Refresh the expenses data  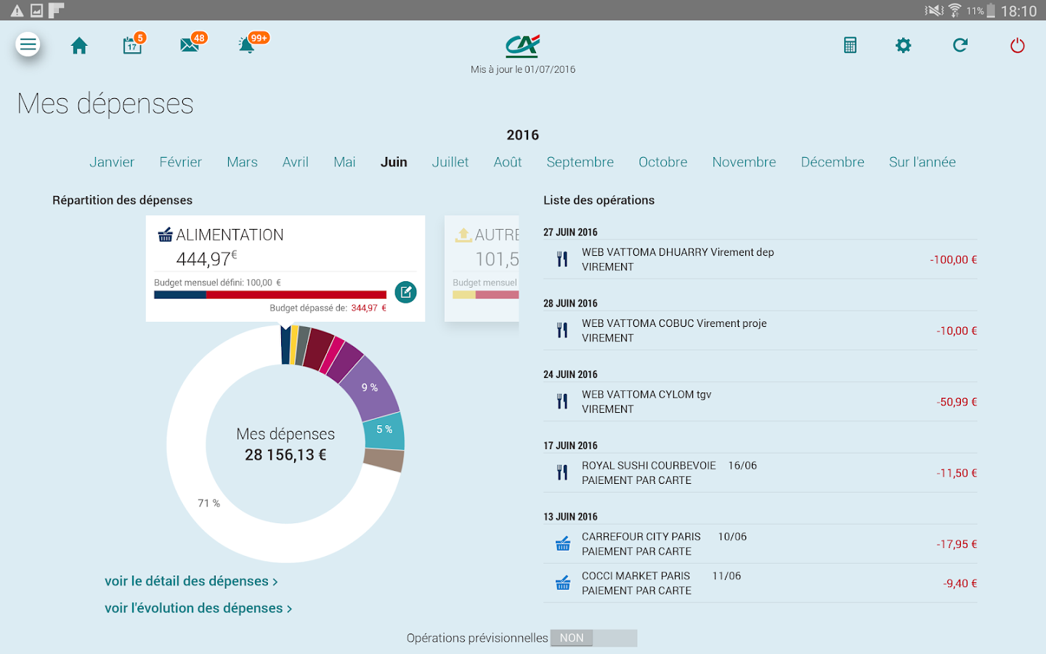click(960, 45)
